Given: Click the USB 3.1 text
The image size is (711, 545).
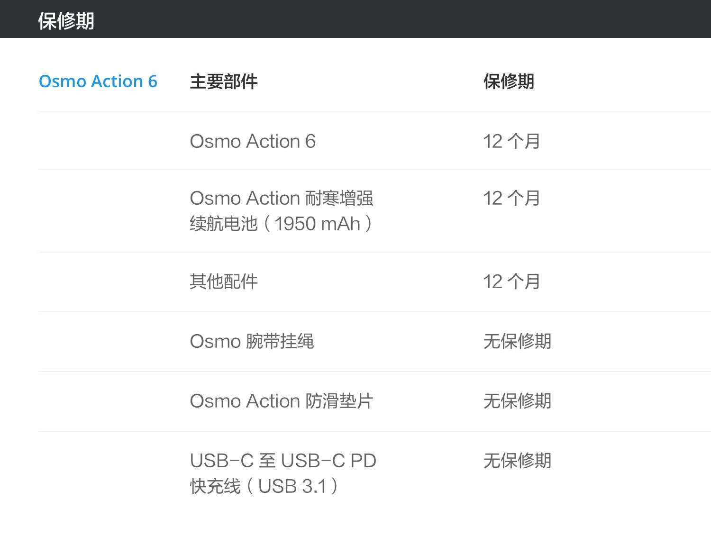Looking at the screenshot, I should 292,486.
